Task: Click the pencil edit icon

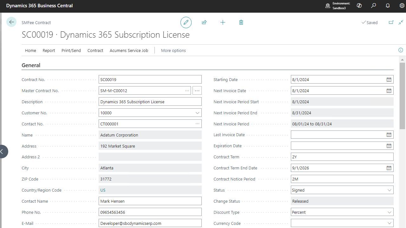Action: click(186, 22)
